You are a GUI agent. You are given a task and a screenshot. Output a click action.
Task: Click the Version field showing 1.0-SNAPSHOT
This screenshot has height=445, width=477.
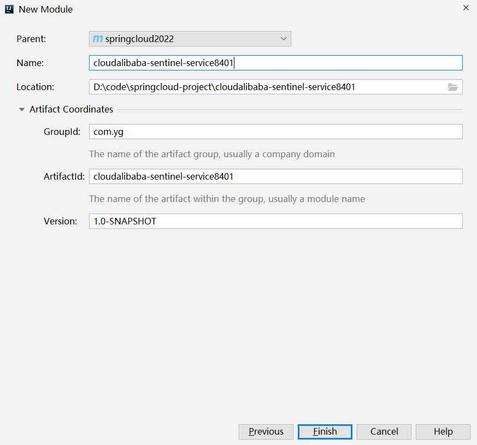275,221
